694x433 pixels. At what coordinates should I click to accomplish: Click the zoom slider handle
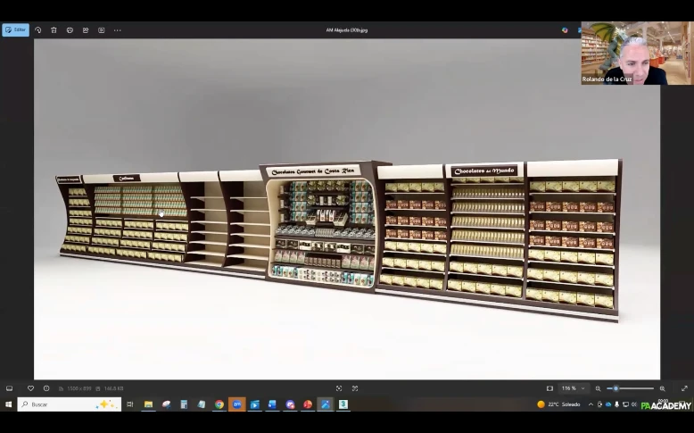coord(616,388)
